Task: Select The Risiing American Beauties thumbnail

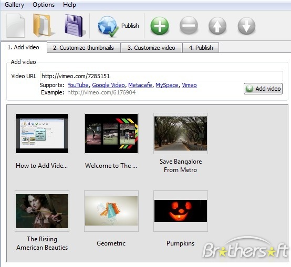Action: [x=42, y=211]
